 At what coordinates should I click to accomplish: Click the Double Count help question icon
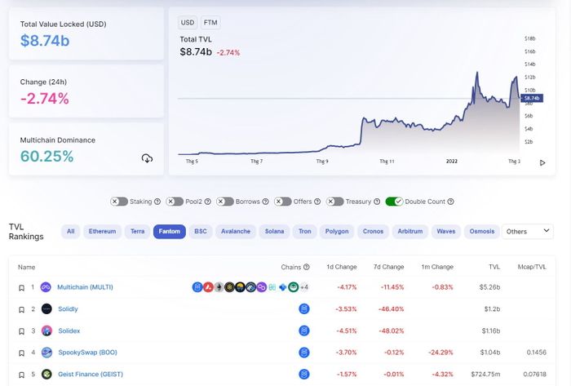click(x=450, y=202)
